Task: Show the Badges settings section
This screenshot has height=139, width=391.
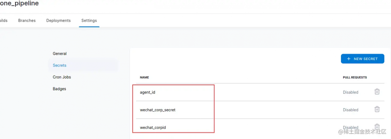Action: pos(59,89)
